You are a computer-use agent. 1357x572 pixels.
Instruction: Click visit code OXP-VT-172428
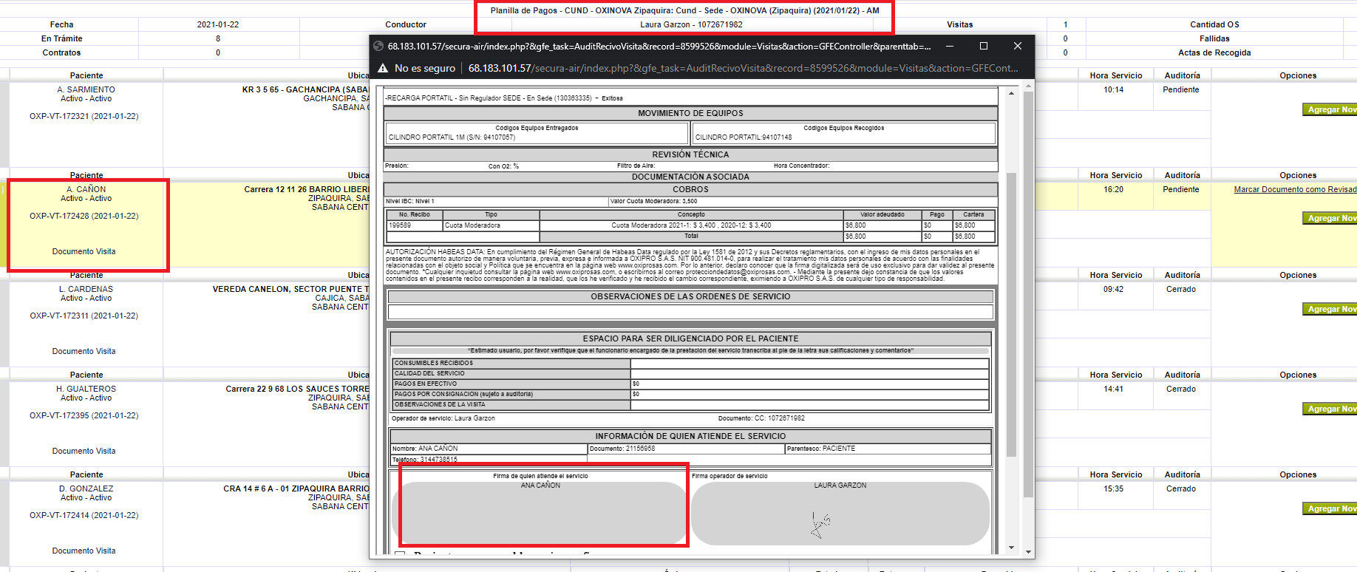point(84,217)
